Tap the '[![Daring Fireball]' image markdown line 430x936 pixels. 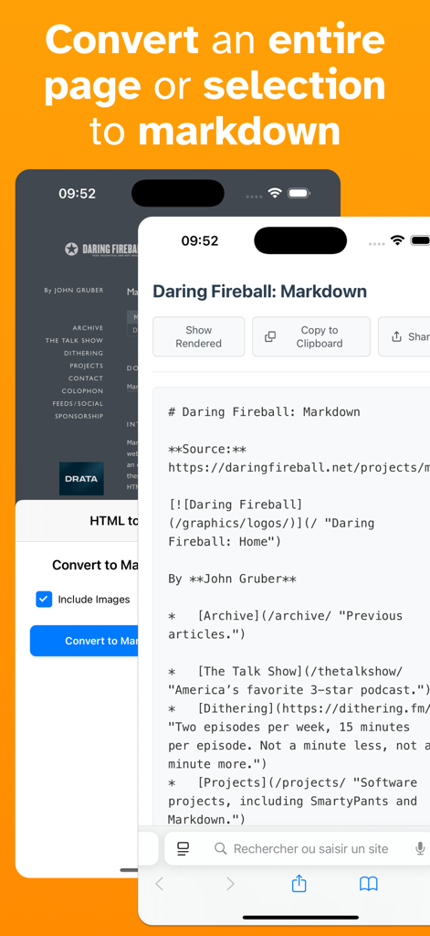point(236,505)
